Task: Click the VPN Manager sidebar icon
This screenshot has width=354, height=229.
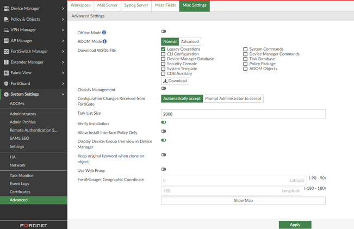Action: pyautogui.click(x=6, y=30)
